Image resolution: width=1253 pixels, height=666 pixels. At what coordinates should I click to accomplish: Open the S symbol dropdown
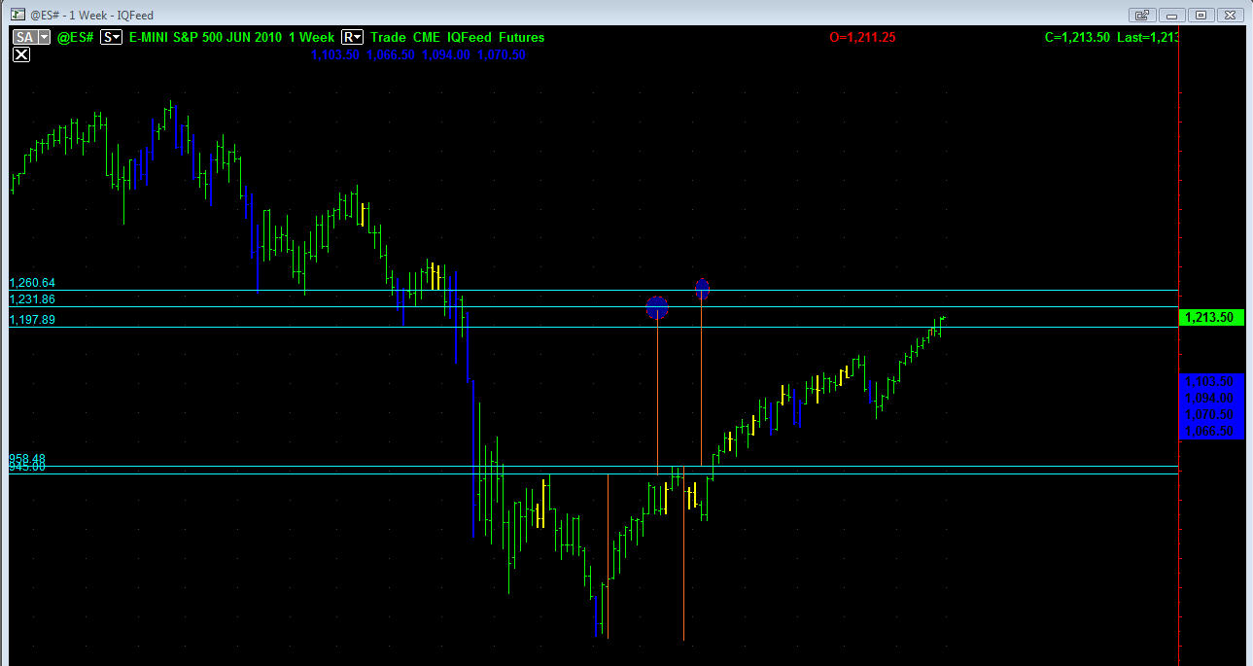point(112,37)
